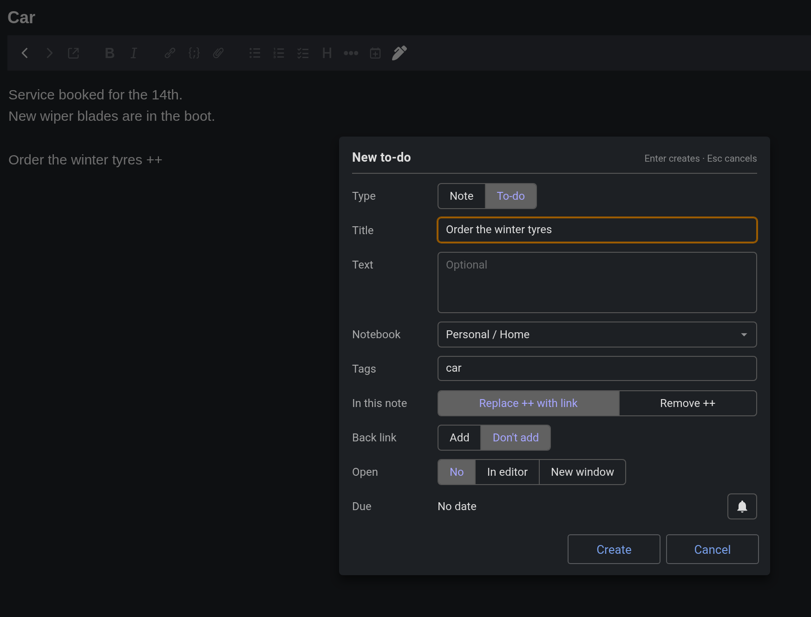Viewport: 811px width, 617px height.
Task: Set Open to No
Action: 457,472
